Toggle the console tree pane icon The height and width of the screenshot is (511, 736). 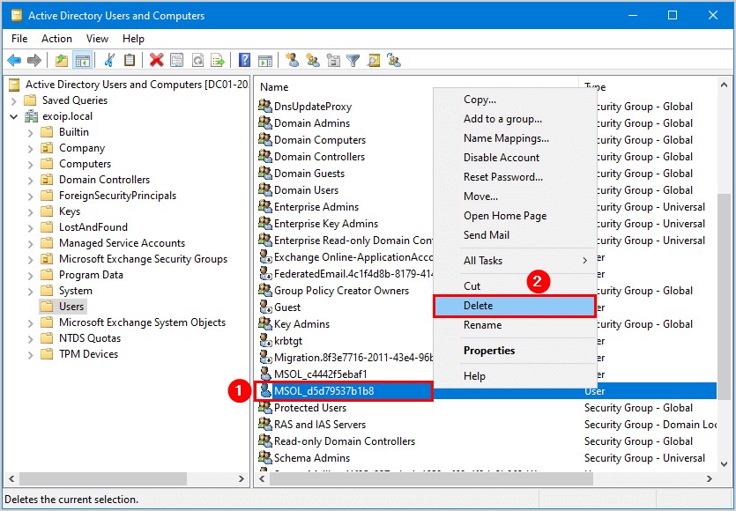[82, 61]
